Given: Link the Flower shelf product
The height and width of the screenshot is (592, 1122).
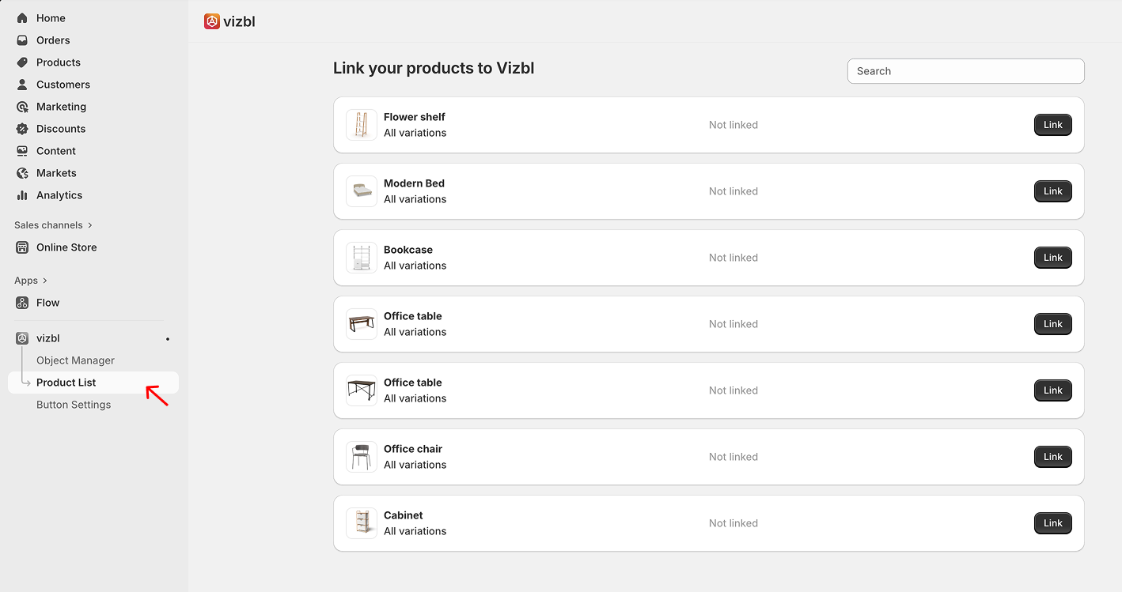Looking at the screenshot, I should pos(1052,125).
